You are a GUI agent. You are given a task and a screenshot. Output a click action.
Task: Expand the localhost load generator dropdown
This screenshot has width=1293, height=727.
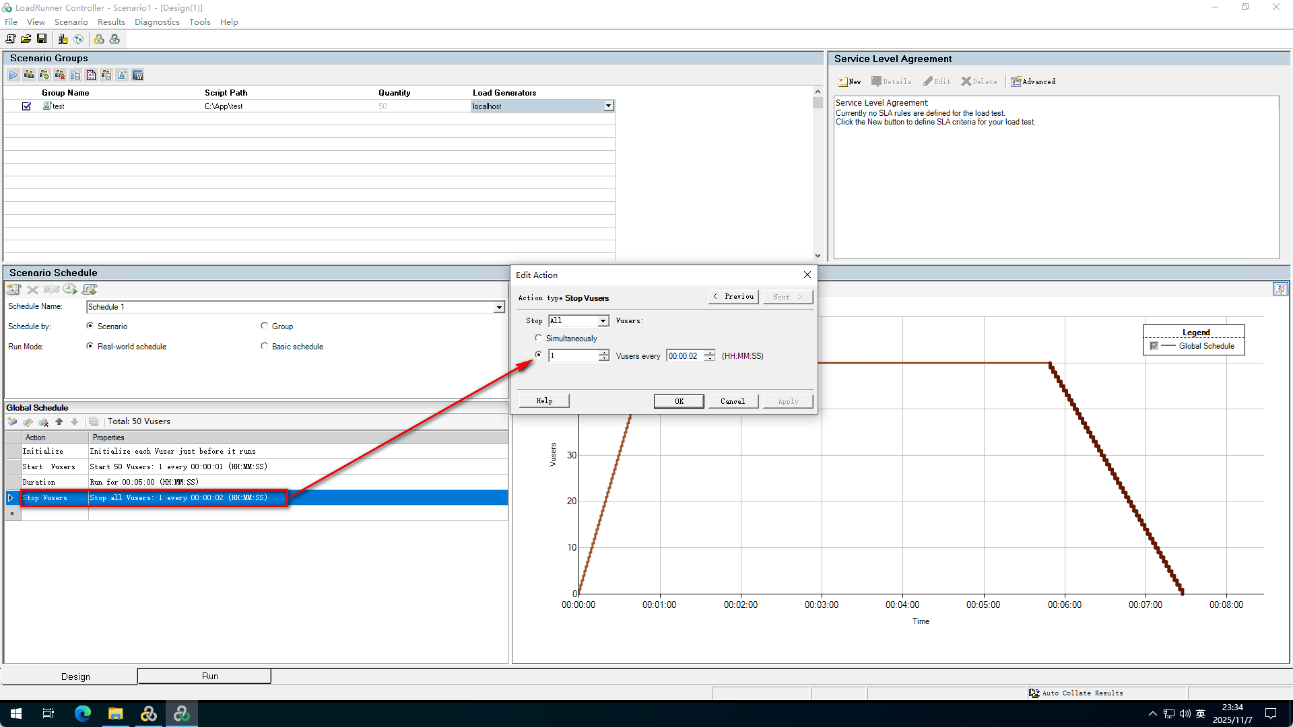pos(608,106)
